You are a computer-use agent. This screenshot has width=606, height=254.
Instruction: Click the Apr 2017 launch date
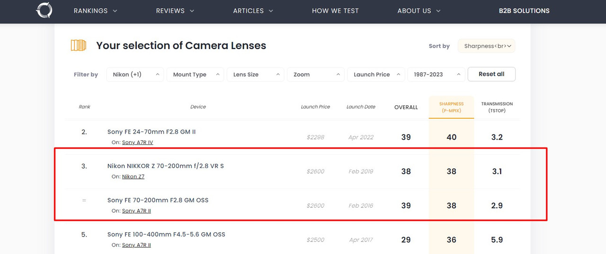tap(361, 240)
